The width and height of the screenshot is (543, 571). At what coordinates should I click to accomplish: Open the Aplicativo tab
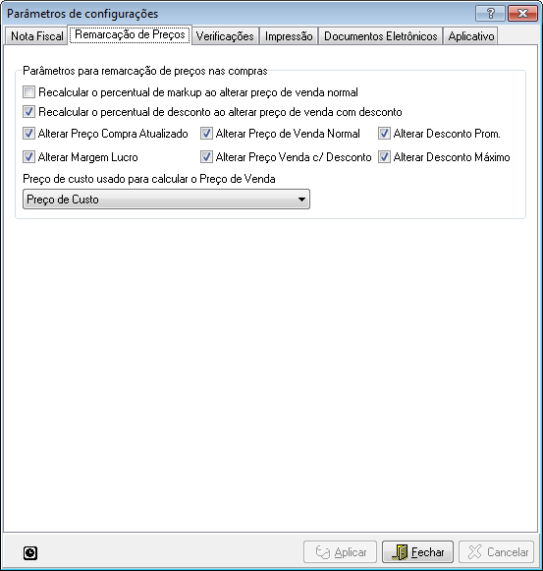[471, 36]
